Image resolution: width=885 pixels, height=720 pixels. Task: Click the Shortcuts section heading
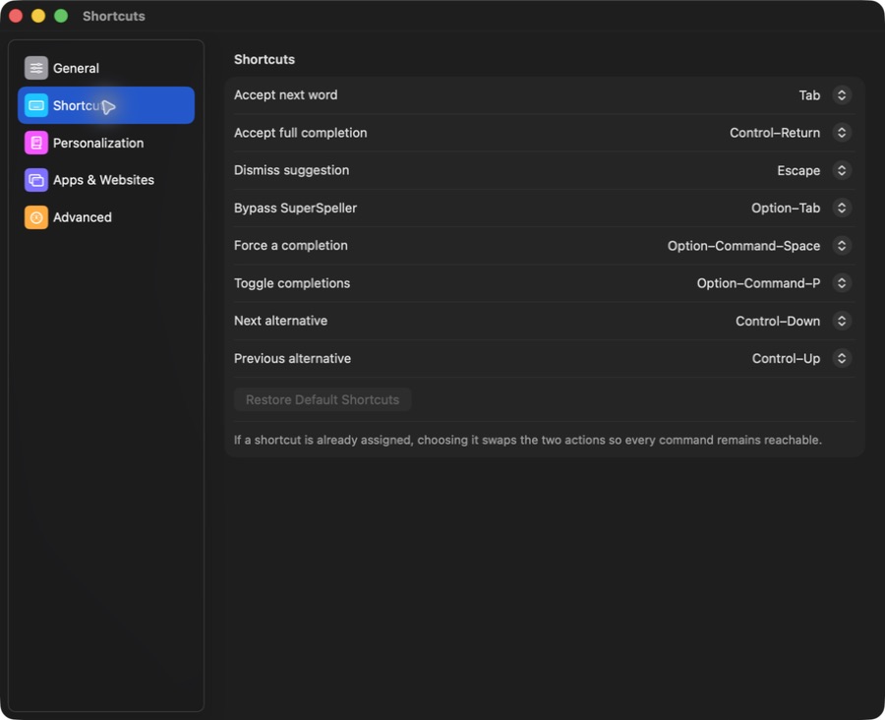point(265,59)
